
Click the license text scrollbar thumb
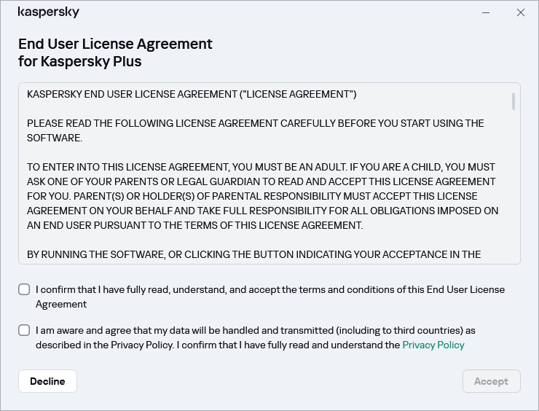514,101
